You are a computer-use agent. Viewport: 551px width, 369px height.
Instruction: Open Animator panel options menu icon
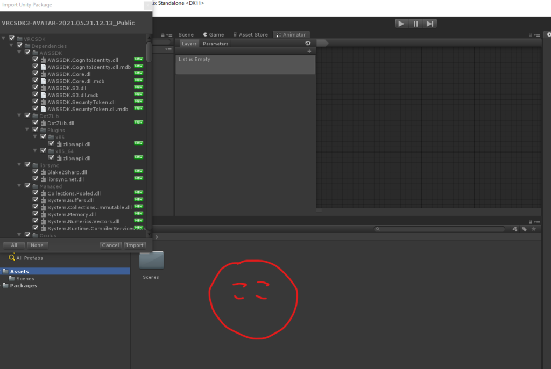pos(538,35)
